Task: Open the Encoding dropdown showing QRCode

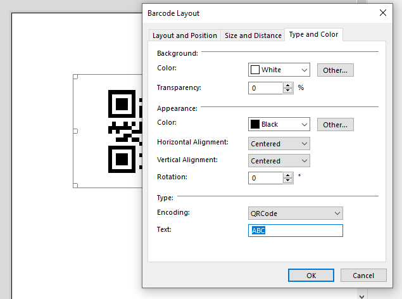Action: (x=296, y=213)
